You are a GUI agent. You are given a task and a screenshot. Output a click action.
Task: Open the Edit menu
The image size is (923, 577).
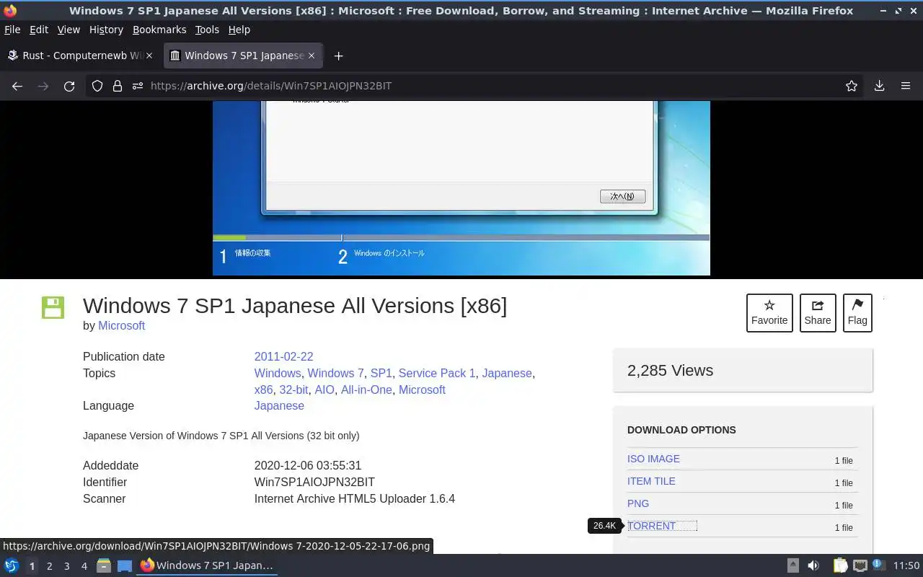[x=38, y=30]
